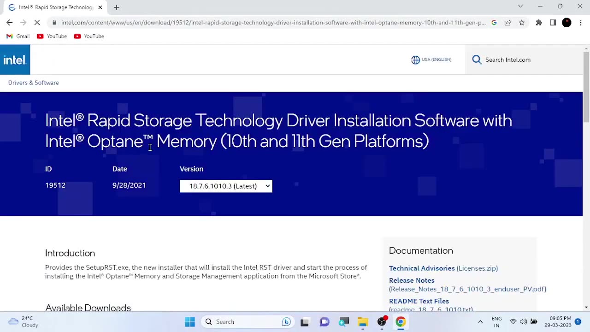Click the Available Downloads heading

[x=88, y=308]
